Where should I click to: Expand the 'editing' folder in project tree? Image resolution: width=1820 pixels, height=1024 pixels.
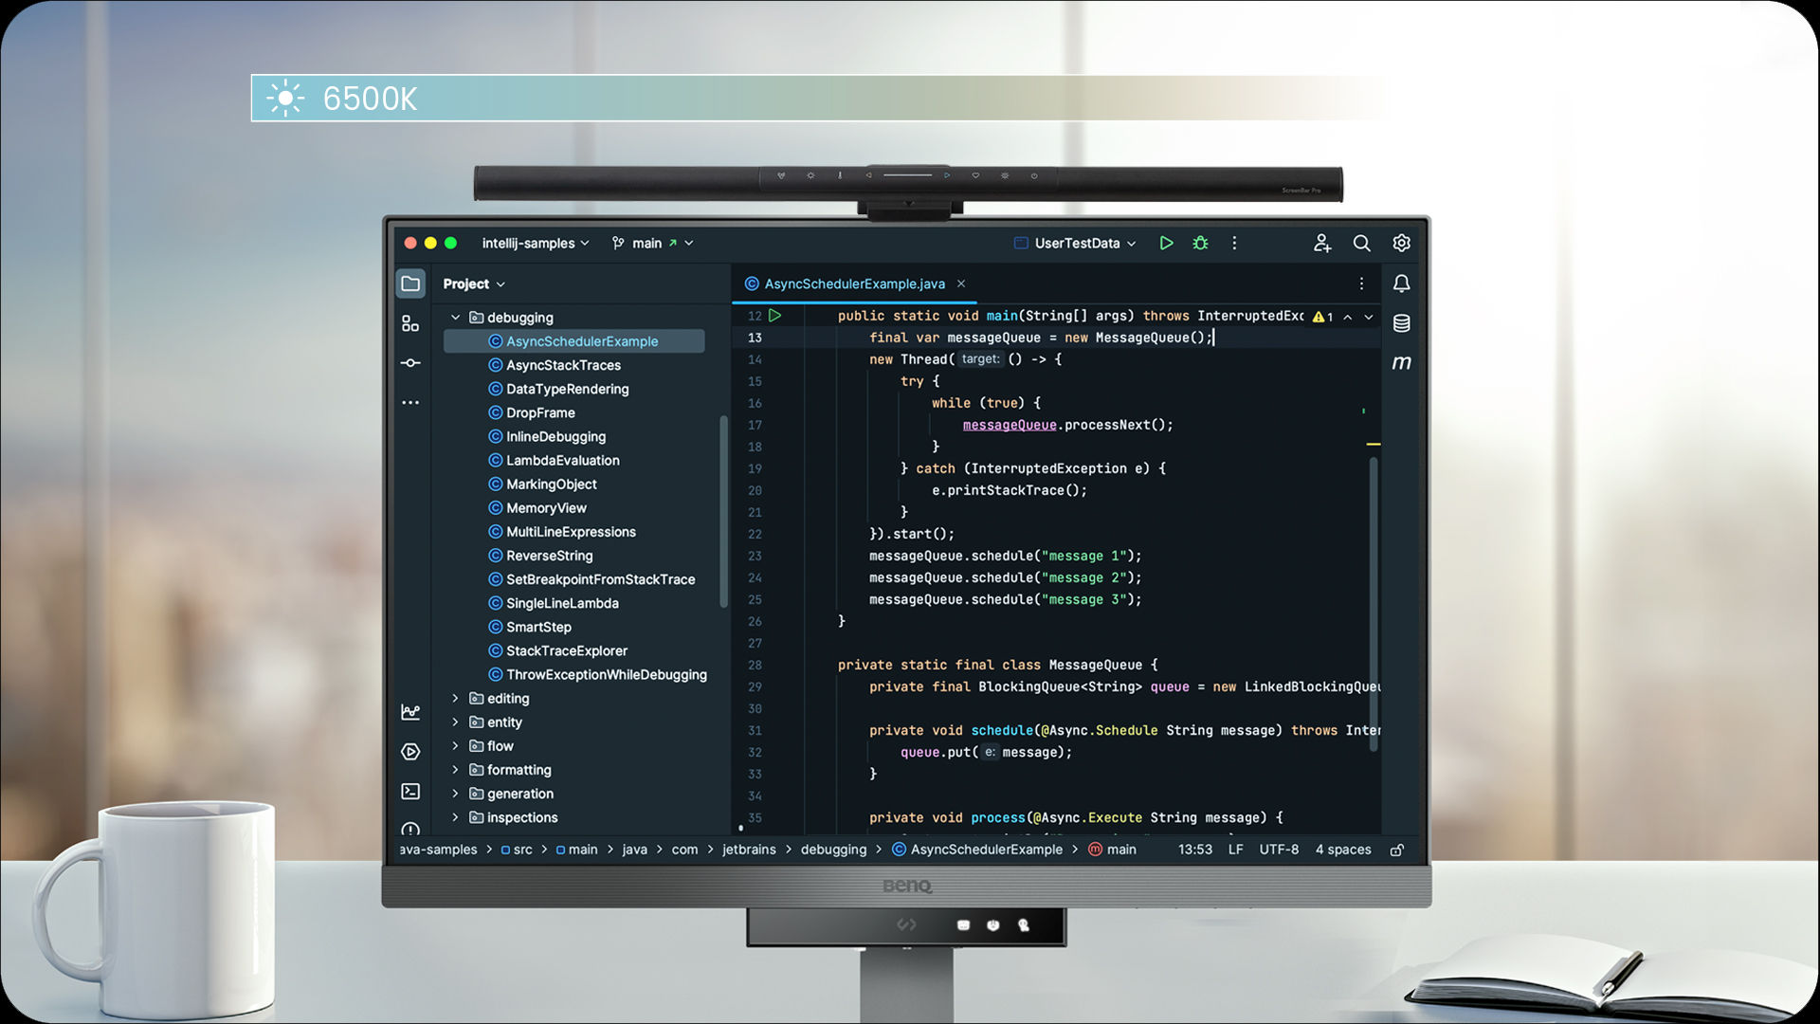pyautogui.click(x=456, y=698)
